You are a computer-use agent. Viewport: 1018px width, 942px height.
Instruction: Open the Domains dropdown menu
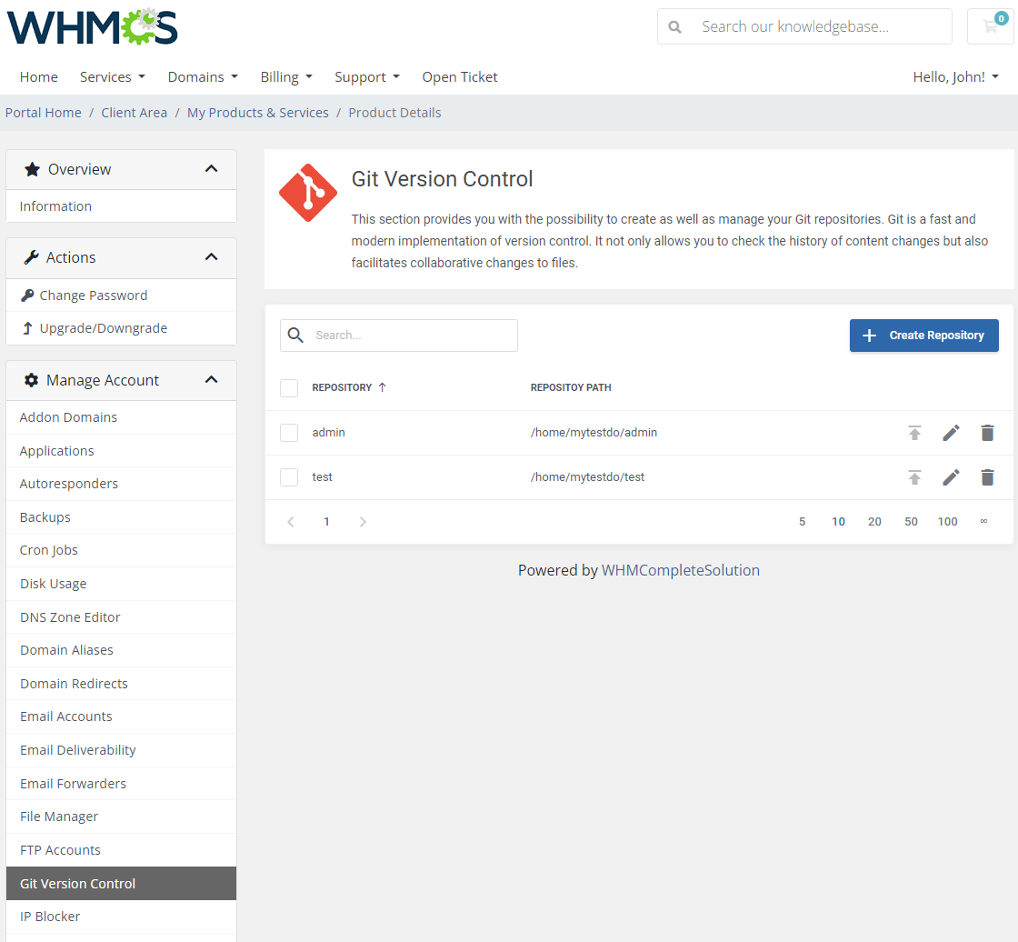(203, 76)
